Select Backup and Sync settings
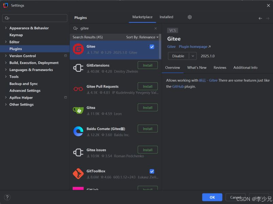Image resolution: width=273 pixels, height=204 pixels. [24, 84]
